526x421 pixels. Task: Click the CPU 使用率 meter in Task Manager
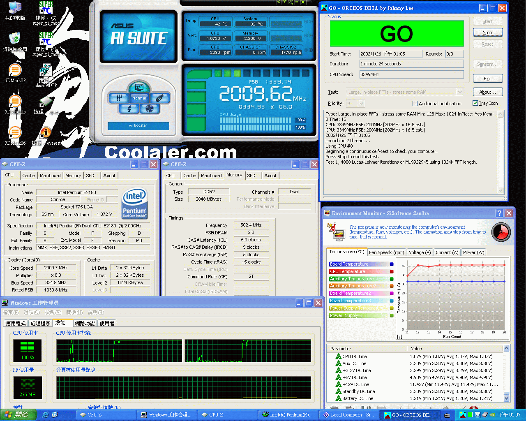[28, 351]
